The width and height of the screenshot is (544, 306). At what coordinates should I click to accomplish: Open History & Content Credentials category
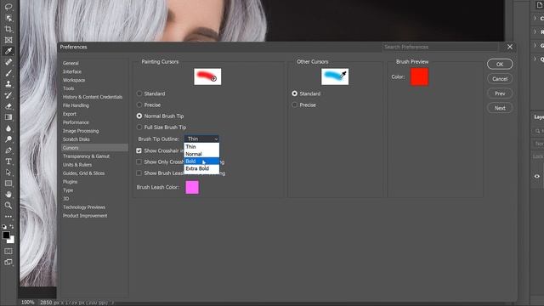pyautogui.click(x=93, y=97)
